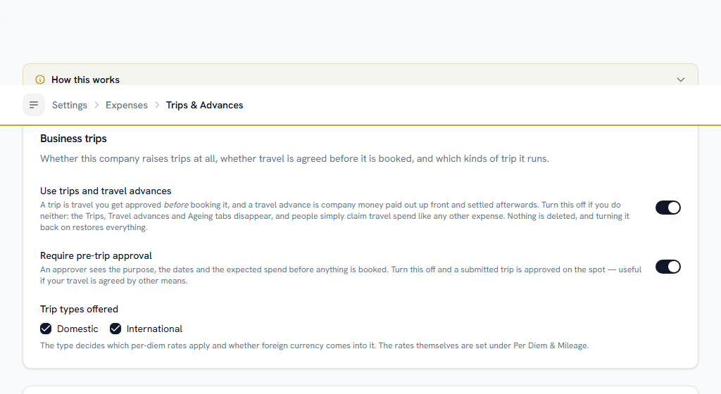
Task: Click the chevron separator after Settings
Action: click(96, 105)
